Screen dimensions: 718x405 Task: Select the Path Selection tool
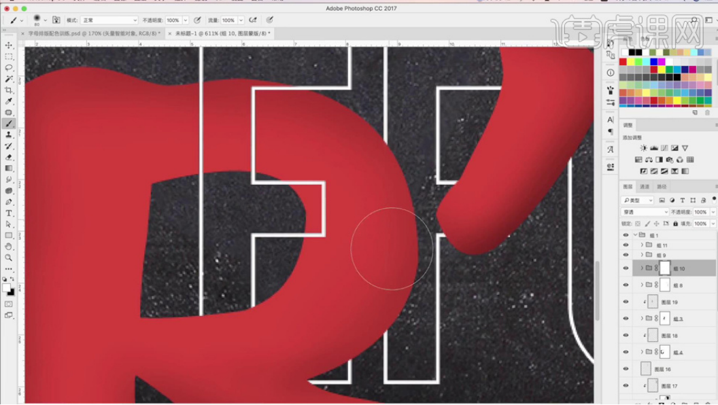pyautogui.click(x=9, y=224)
